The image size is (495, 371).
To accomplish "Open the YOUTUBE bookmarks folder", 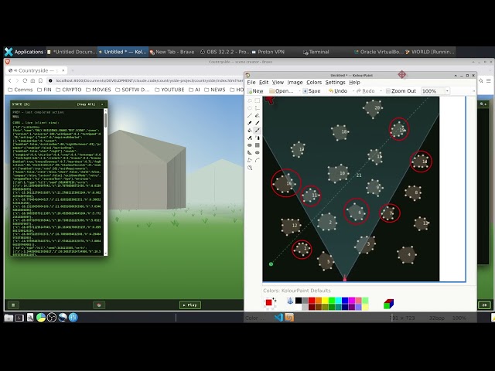I will [169, 90].
